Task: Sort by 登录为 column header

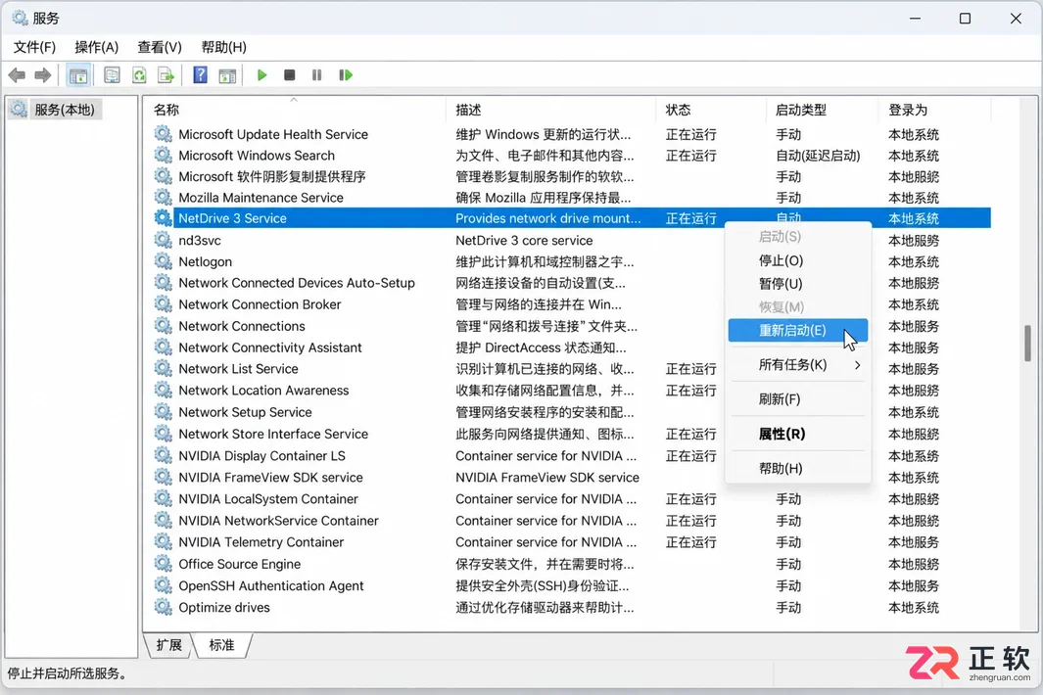Action: 934,110
